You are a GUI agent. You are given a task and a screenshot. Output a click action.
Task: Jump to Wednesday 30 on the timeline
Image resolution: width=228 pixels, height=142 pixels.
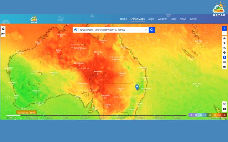coord(31,118)
